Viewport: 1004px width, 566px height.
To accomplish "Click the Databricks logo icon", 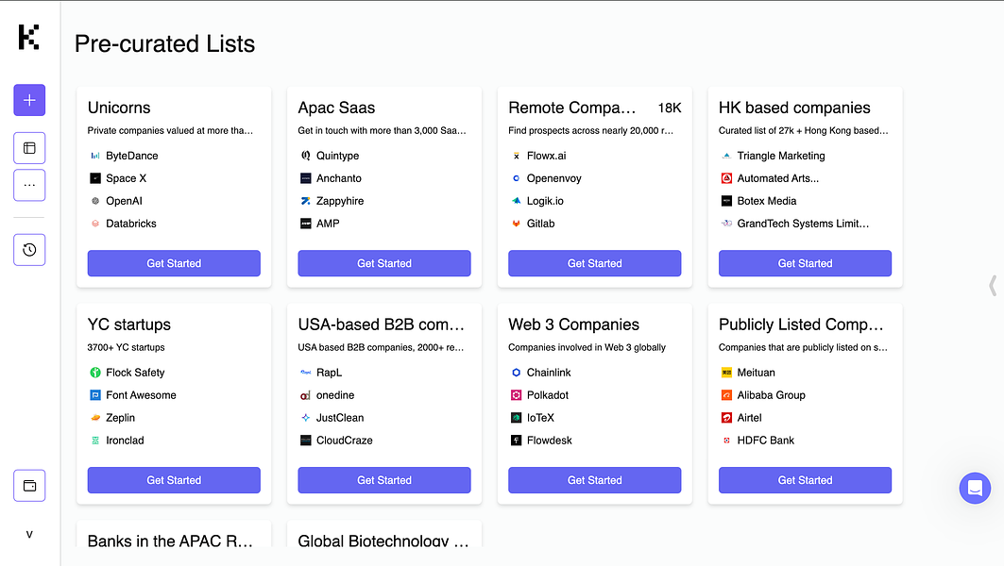I will click(x=95, y=224).
